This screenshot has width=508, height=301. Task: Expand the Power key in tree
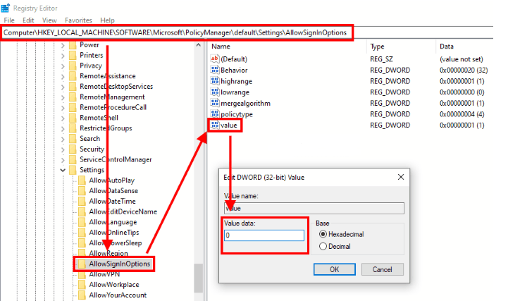click(63, 44)
